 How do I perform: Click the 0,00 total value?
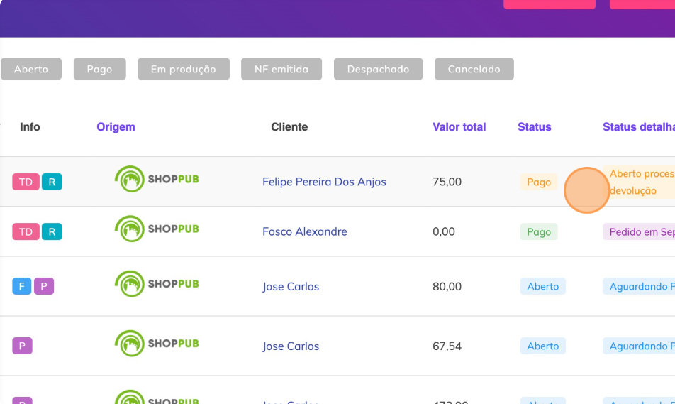click(444, 231)
